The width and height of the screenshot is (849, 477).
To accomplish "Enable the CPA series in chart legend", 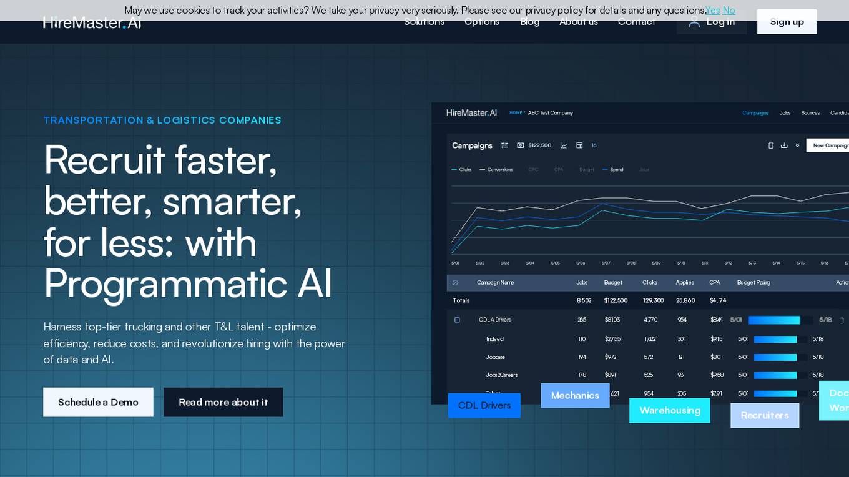I will [559, 170].
